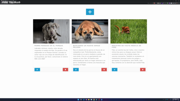
Task: Delete the 'Registro de visita médica de Fido' card
Action: click(143, 70)
